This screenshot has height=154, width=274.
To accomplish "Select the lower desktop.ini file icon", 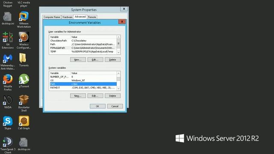I will [x=24, y=144].
